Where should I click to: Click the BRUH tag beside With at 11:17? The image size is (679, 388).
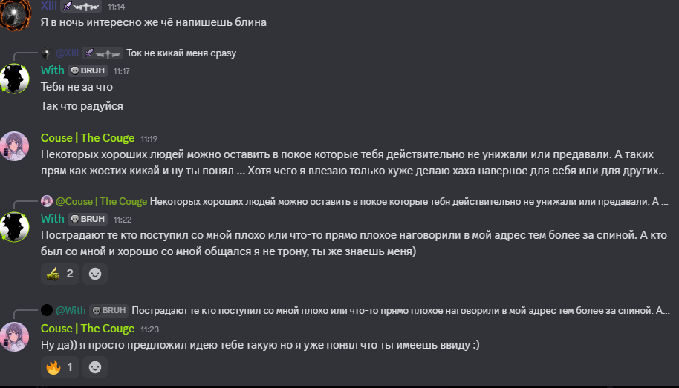(88, 70)
